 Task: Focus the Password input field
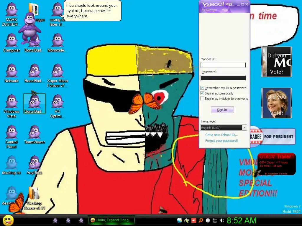pos(223,78)
